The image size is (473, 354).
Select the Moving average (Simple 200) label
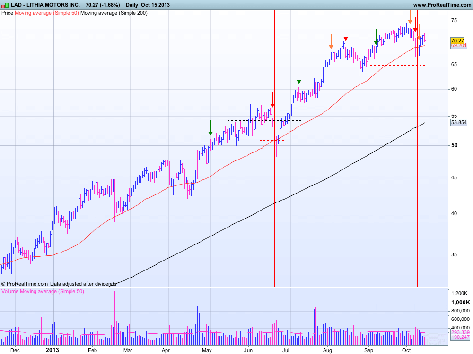point(114,13)
